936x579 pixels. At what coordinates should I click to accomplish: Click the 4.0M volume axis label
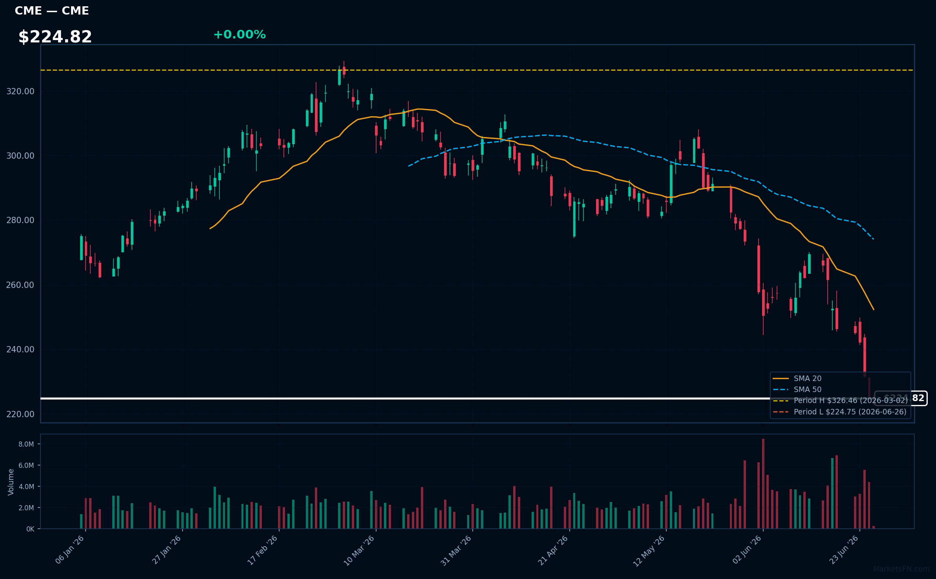click(x=26, y=487)
